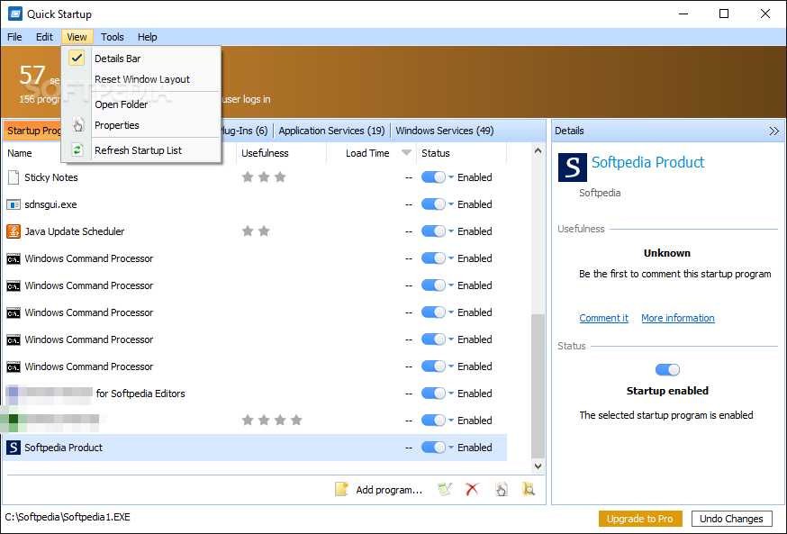This screenshot has width=787, height=534.
Task: Switch to Windows Services (49) tab
Action: click(444, 131)
